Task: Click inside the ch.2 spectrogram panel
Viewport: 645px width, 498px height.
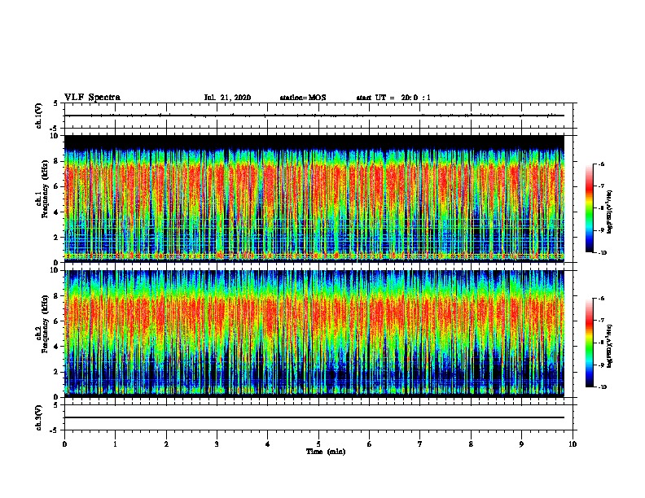Action: point(314,334)
